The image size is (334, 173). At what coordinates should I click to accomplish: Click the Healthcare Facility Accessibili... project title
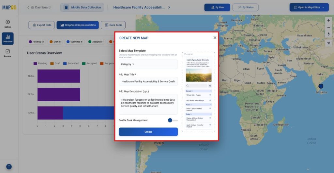click(139, 7)
